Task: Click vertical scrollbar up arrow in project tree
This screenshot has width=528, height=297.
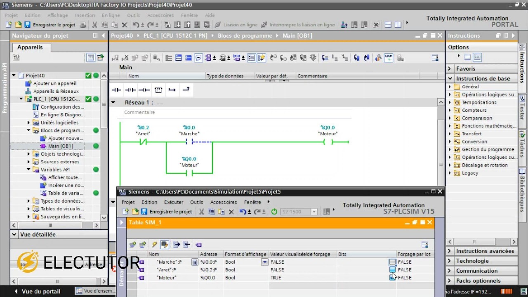Action: coord(104,75)
